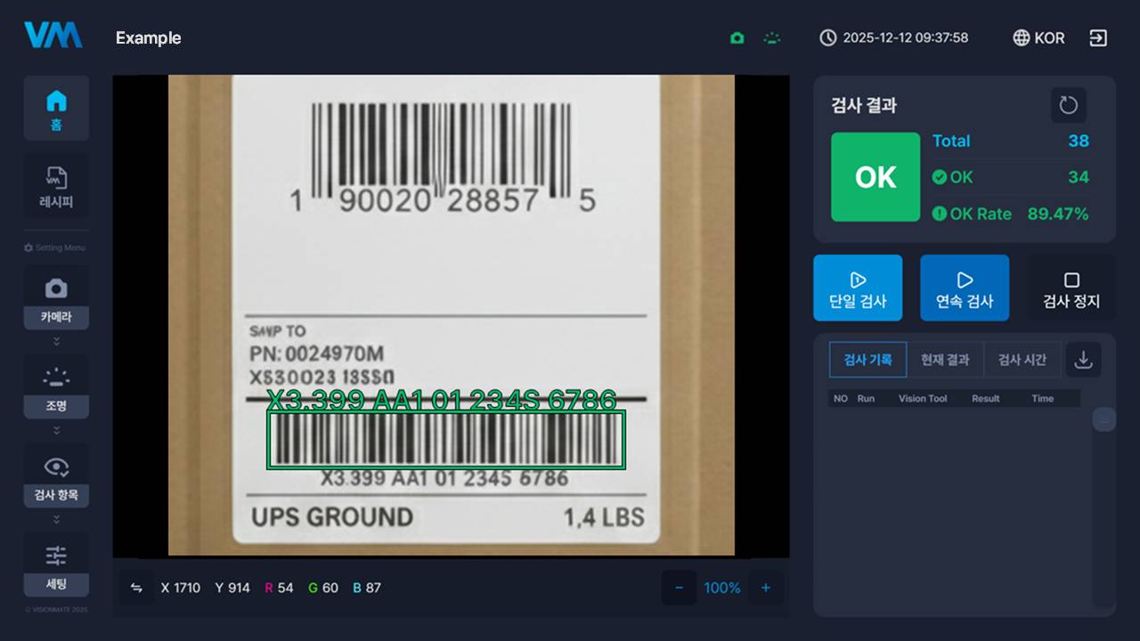Switch to the 현재 결과 tab

click(x=945, y=360)
